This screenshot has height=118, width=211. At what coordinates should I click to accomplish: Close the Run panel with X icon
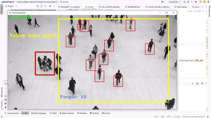click(x=193, y=84)
